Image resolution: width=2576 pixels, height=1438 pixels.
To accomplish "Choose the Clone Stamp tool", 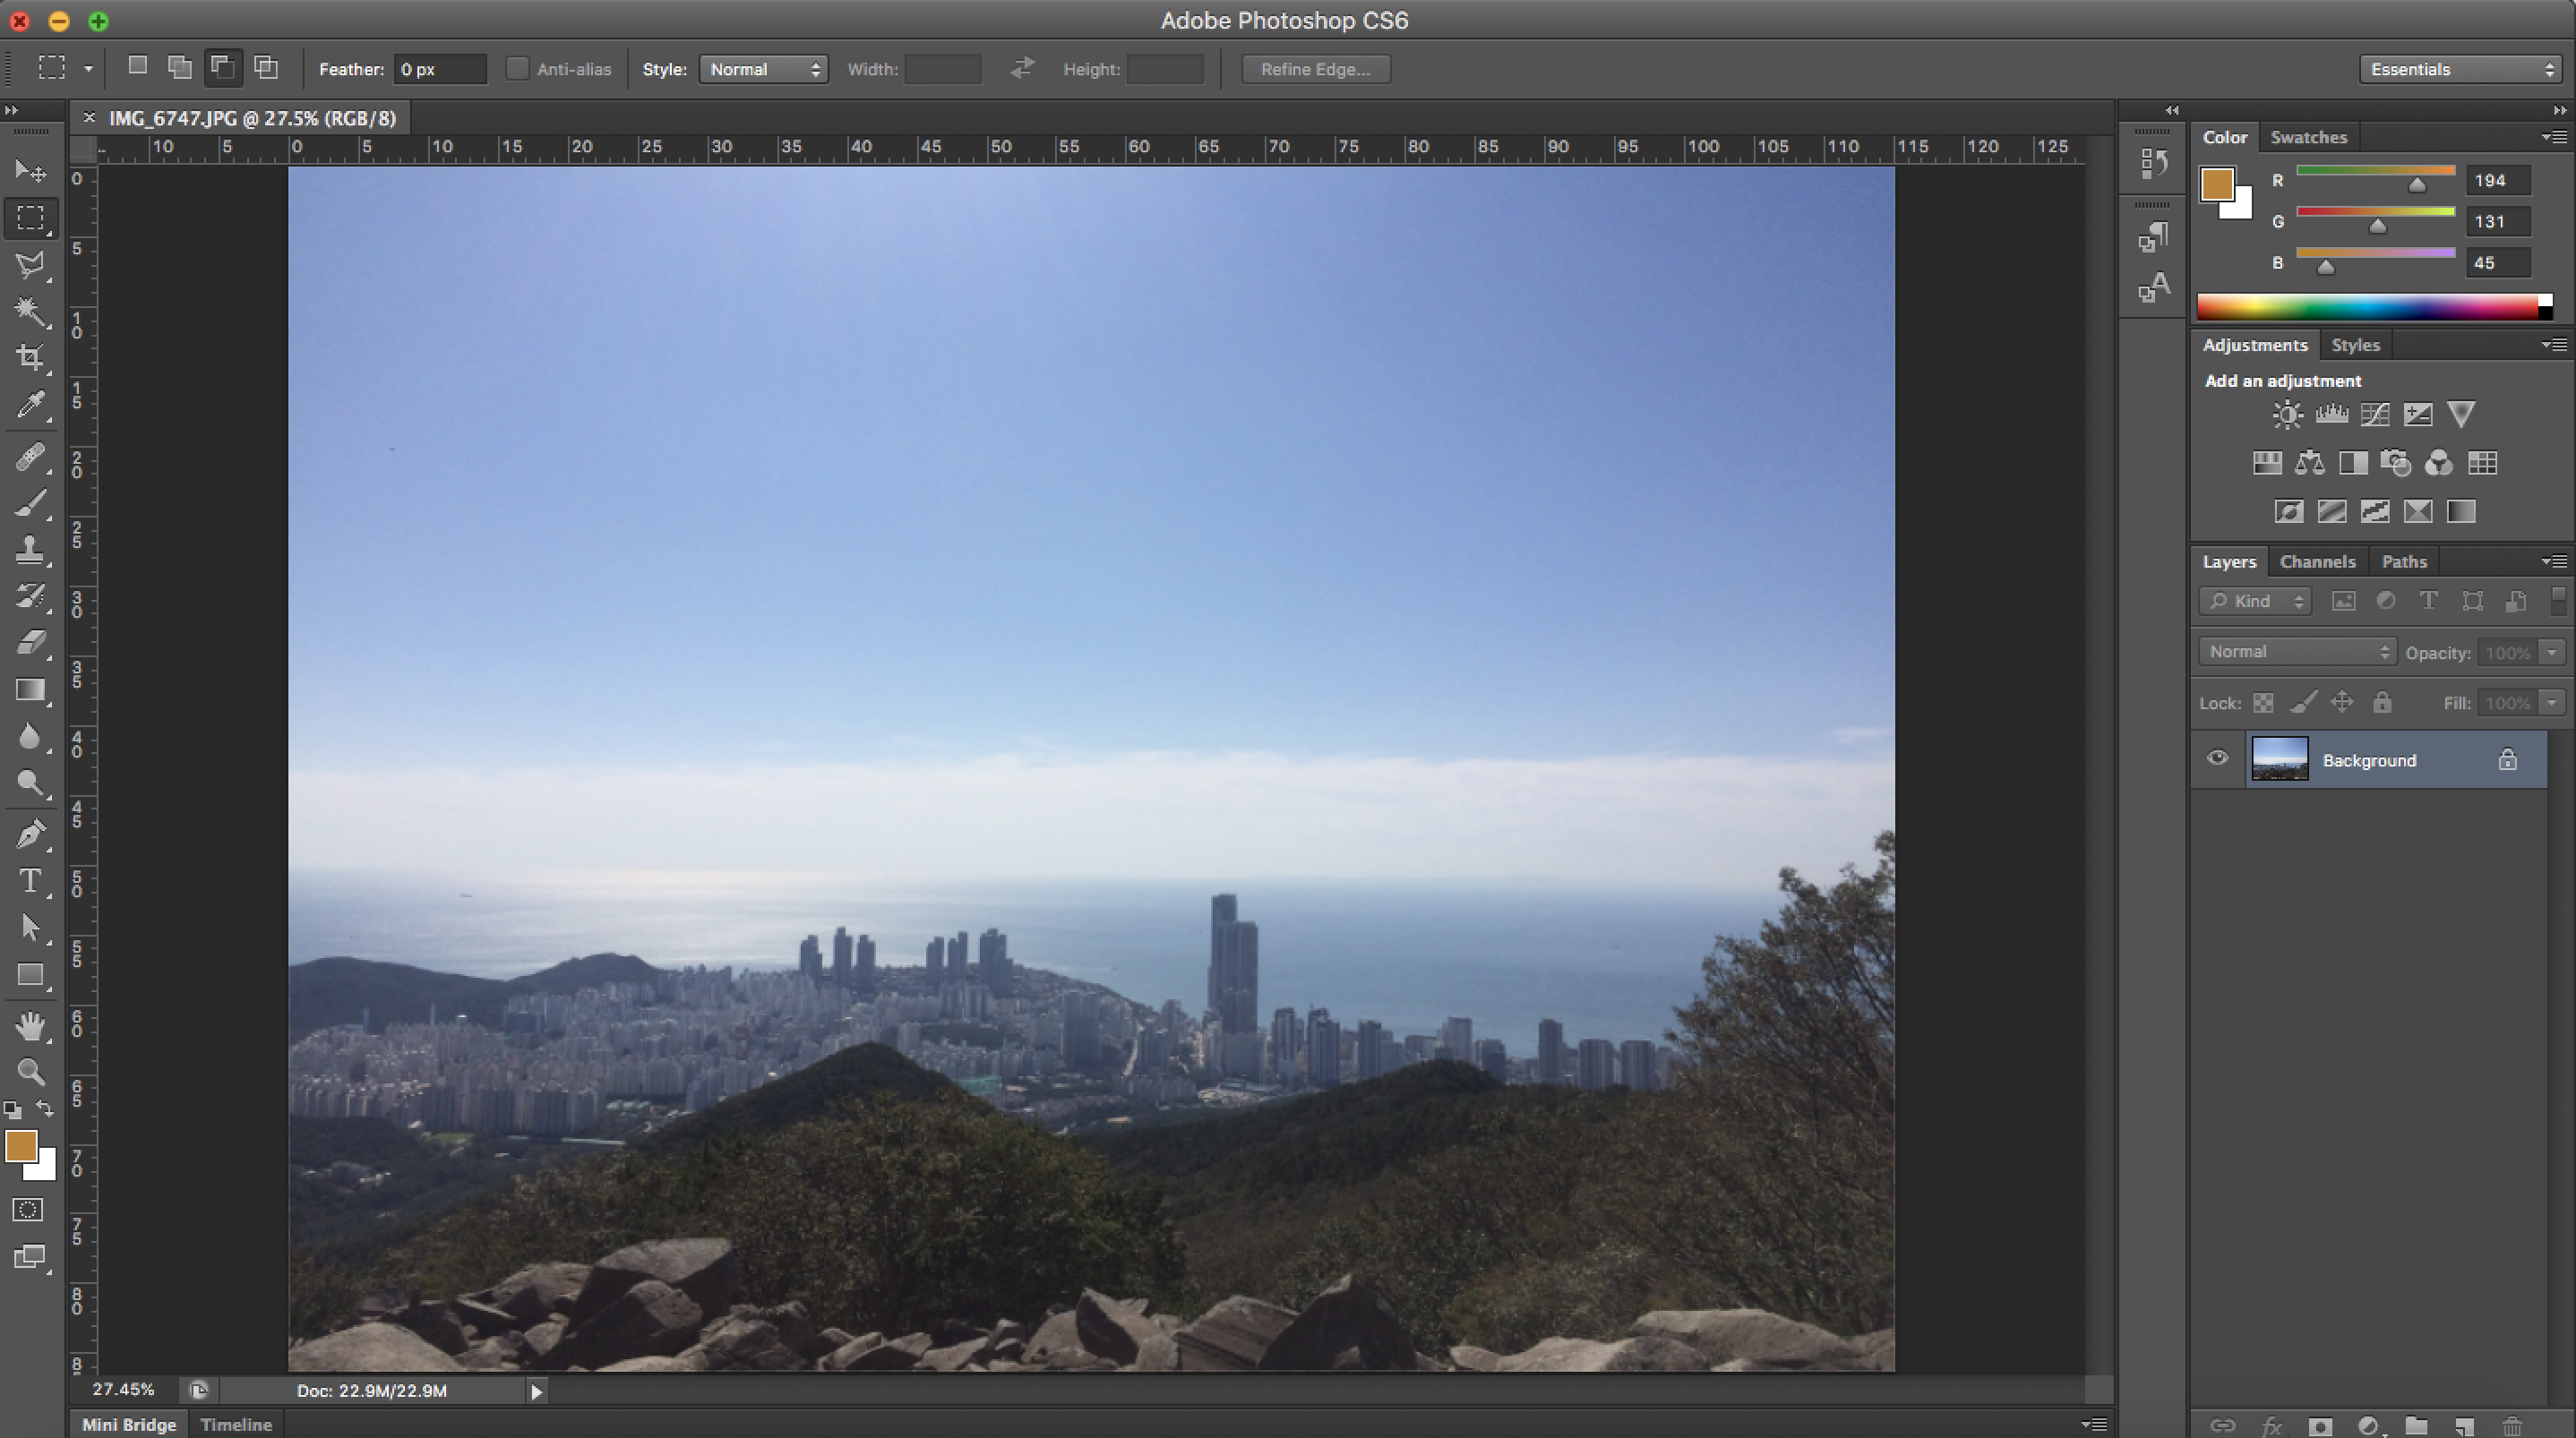I will [x=30, y=548].
